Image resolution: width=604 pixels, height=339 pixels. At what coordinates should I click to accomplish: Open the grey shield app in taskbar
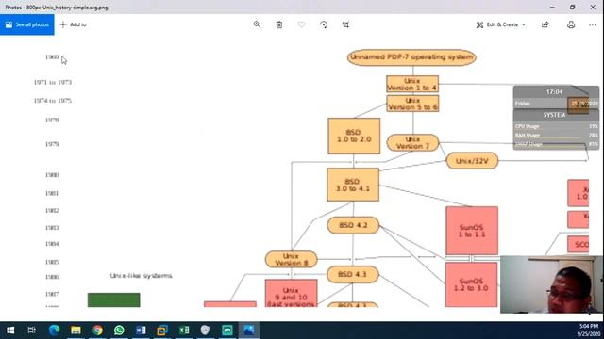click(x=206, y=331)
